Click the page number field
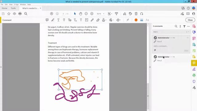 coord(63,14)
